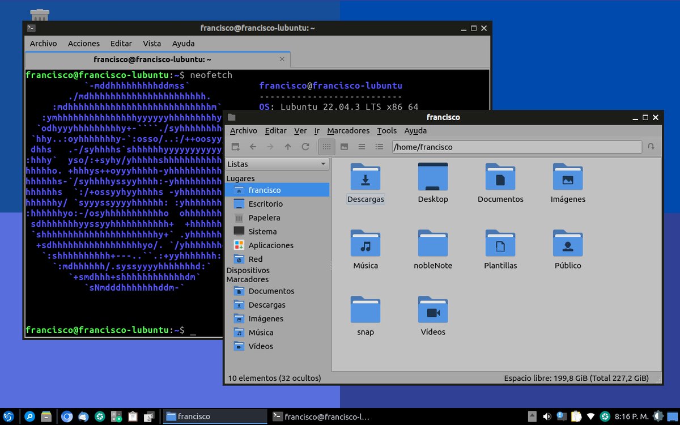Open Papelera in the sidebar
The height and width of the screenshot is (425, 680).
click(277, 218)
